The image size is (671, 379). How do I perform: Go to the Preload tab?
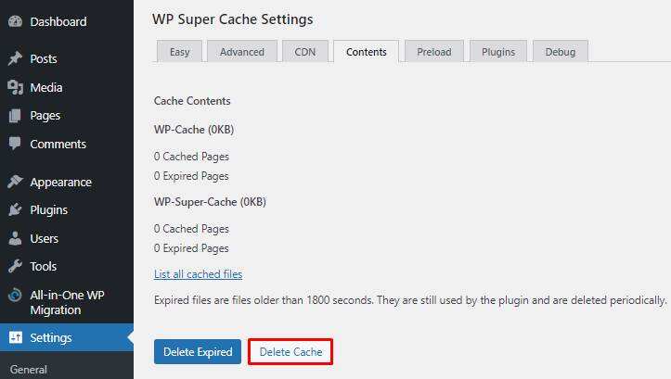tap(433, 52)
